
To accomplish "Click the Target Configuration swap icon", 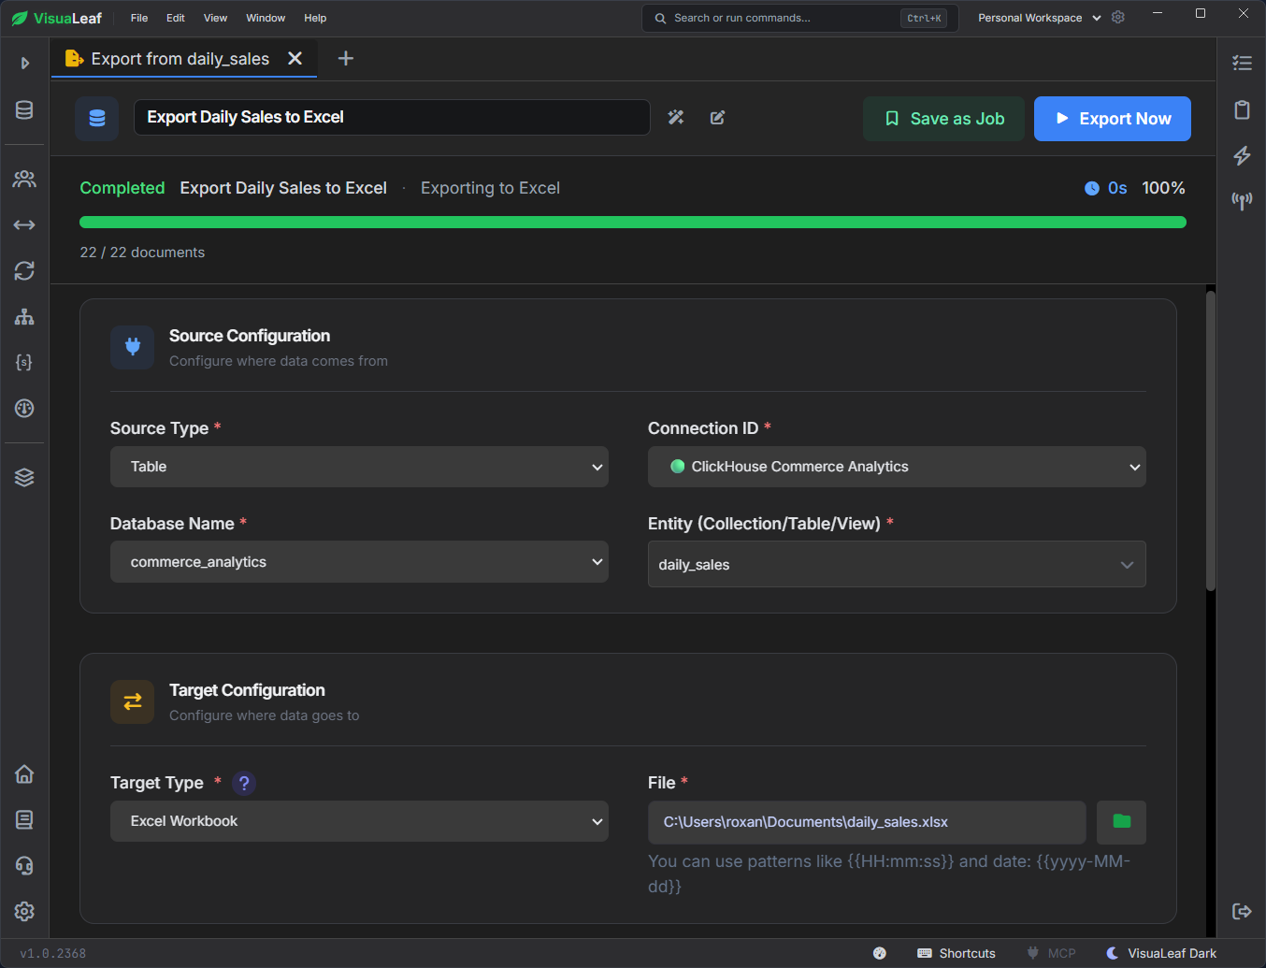I will point(132,701).
